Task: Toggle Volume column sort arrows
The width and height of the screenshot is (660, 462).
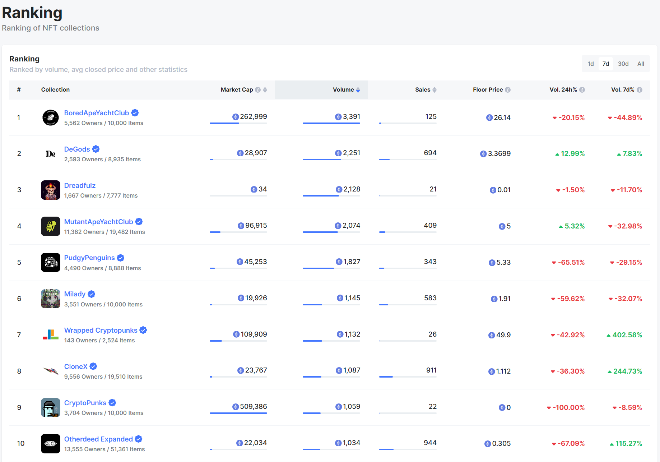Action: (x=358, y=90)
